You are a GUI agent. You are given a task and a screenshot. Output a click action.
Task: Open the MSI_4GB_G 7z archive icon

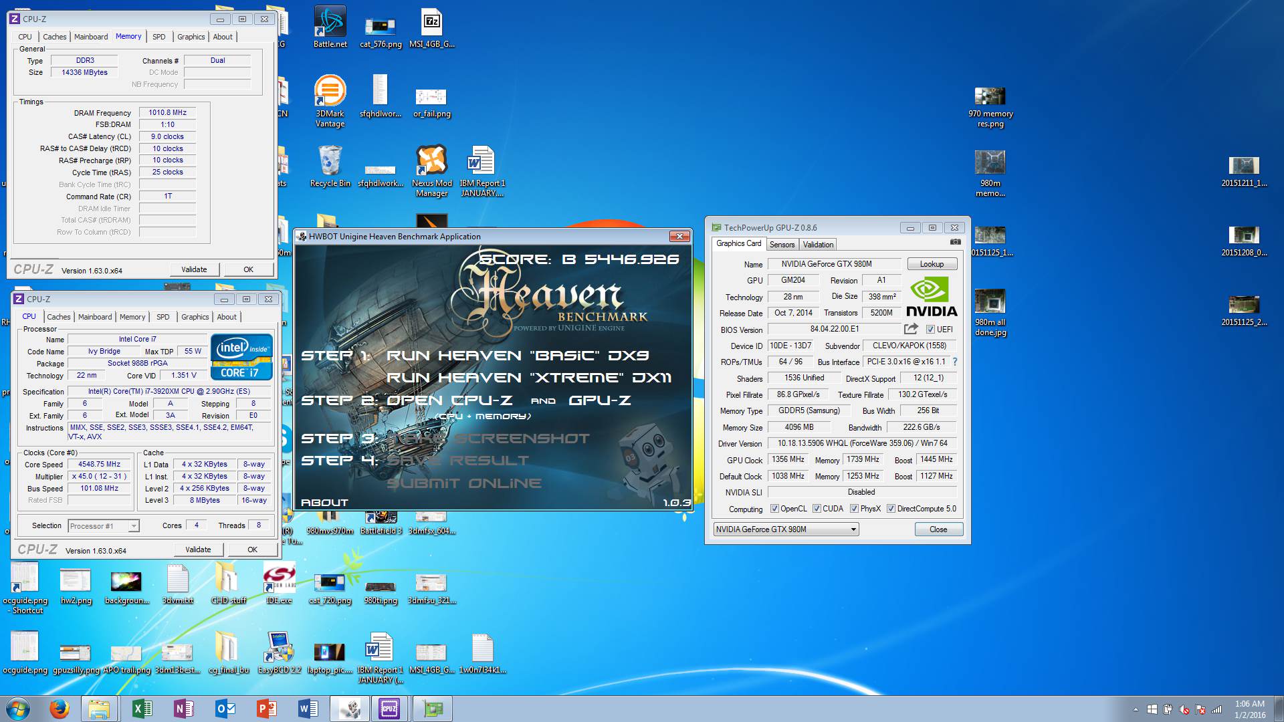coord(431,27)
